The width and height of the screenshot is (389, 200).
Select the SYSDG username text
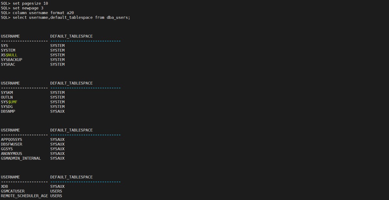click(7, 107)
